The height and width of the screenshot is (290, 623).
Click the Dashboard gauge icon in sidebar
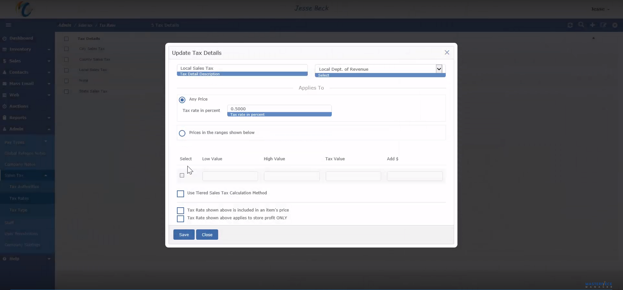(5, 38)
